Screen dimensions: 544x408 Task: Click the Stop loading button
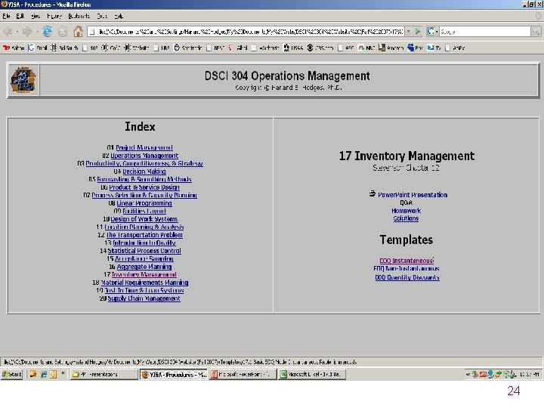pos(63,32)
